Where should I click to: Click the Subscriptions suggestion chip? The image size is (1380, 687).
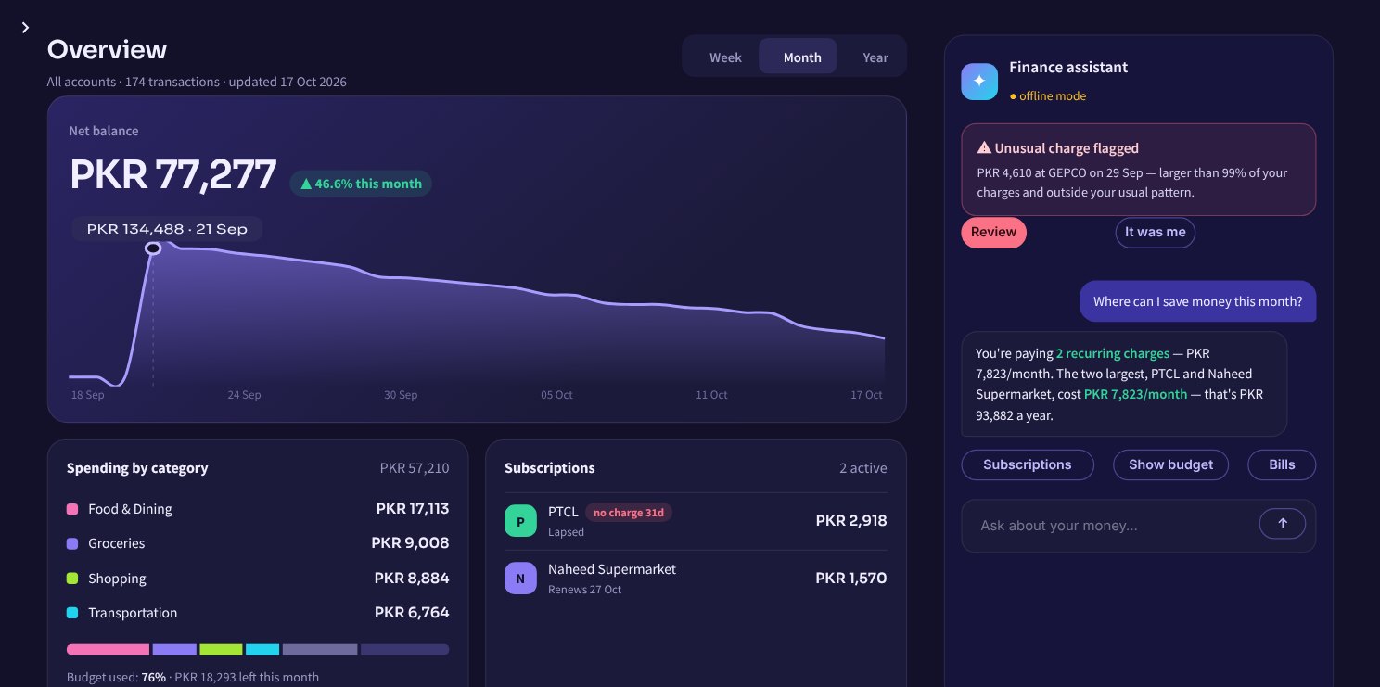[1027, 464]
